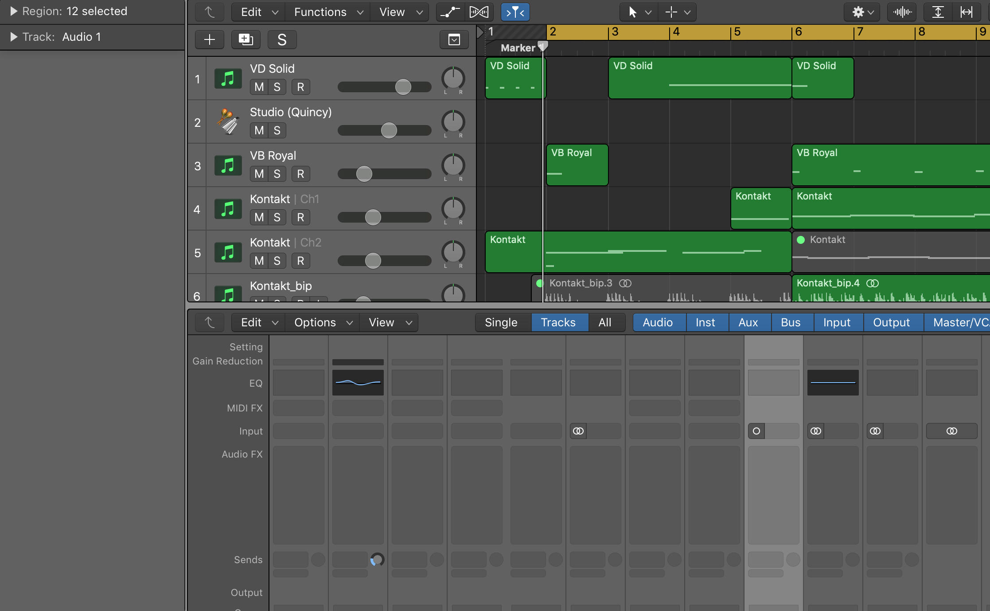Open the gear settings menu
This screenshot has height=611, width=990.
click(862, 12)
